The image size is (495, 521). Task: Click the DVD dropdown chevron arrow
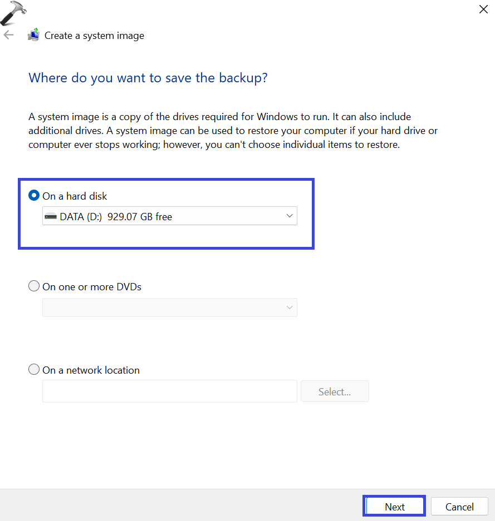pos(289,307)
